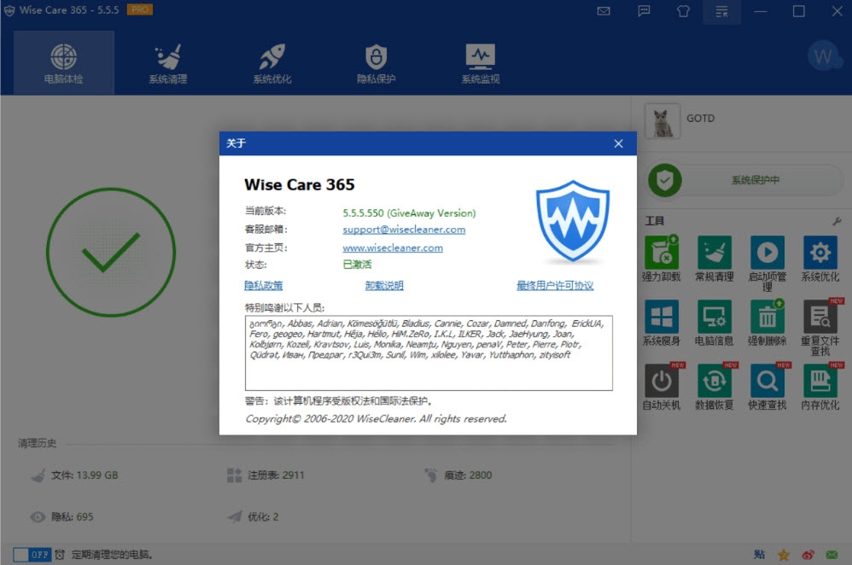Open the 卸载说明 uninstall instructions link
The width and height of the screenshot is (852, 565).
pyautogui.click(x=384, y=285)
